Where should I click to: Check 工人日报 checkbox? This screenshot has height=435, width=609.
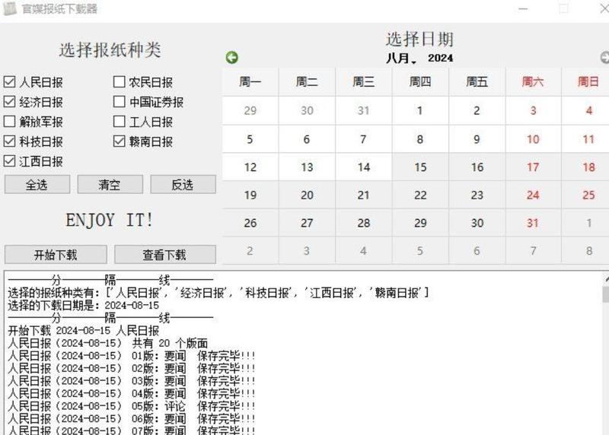click(119, 122)
